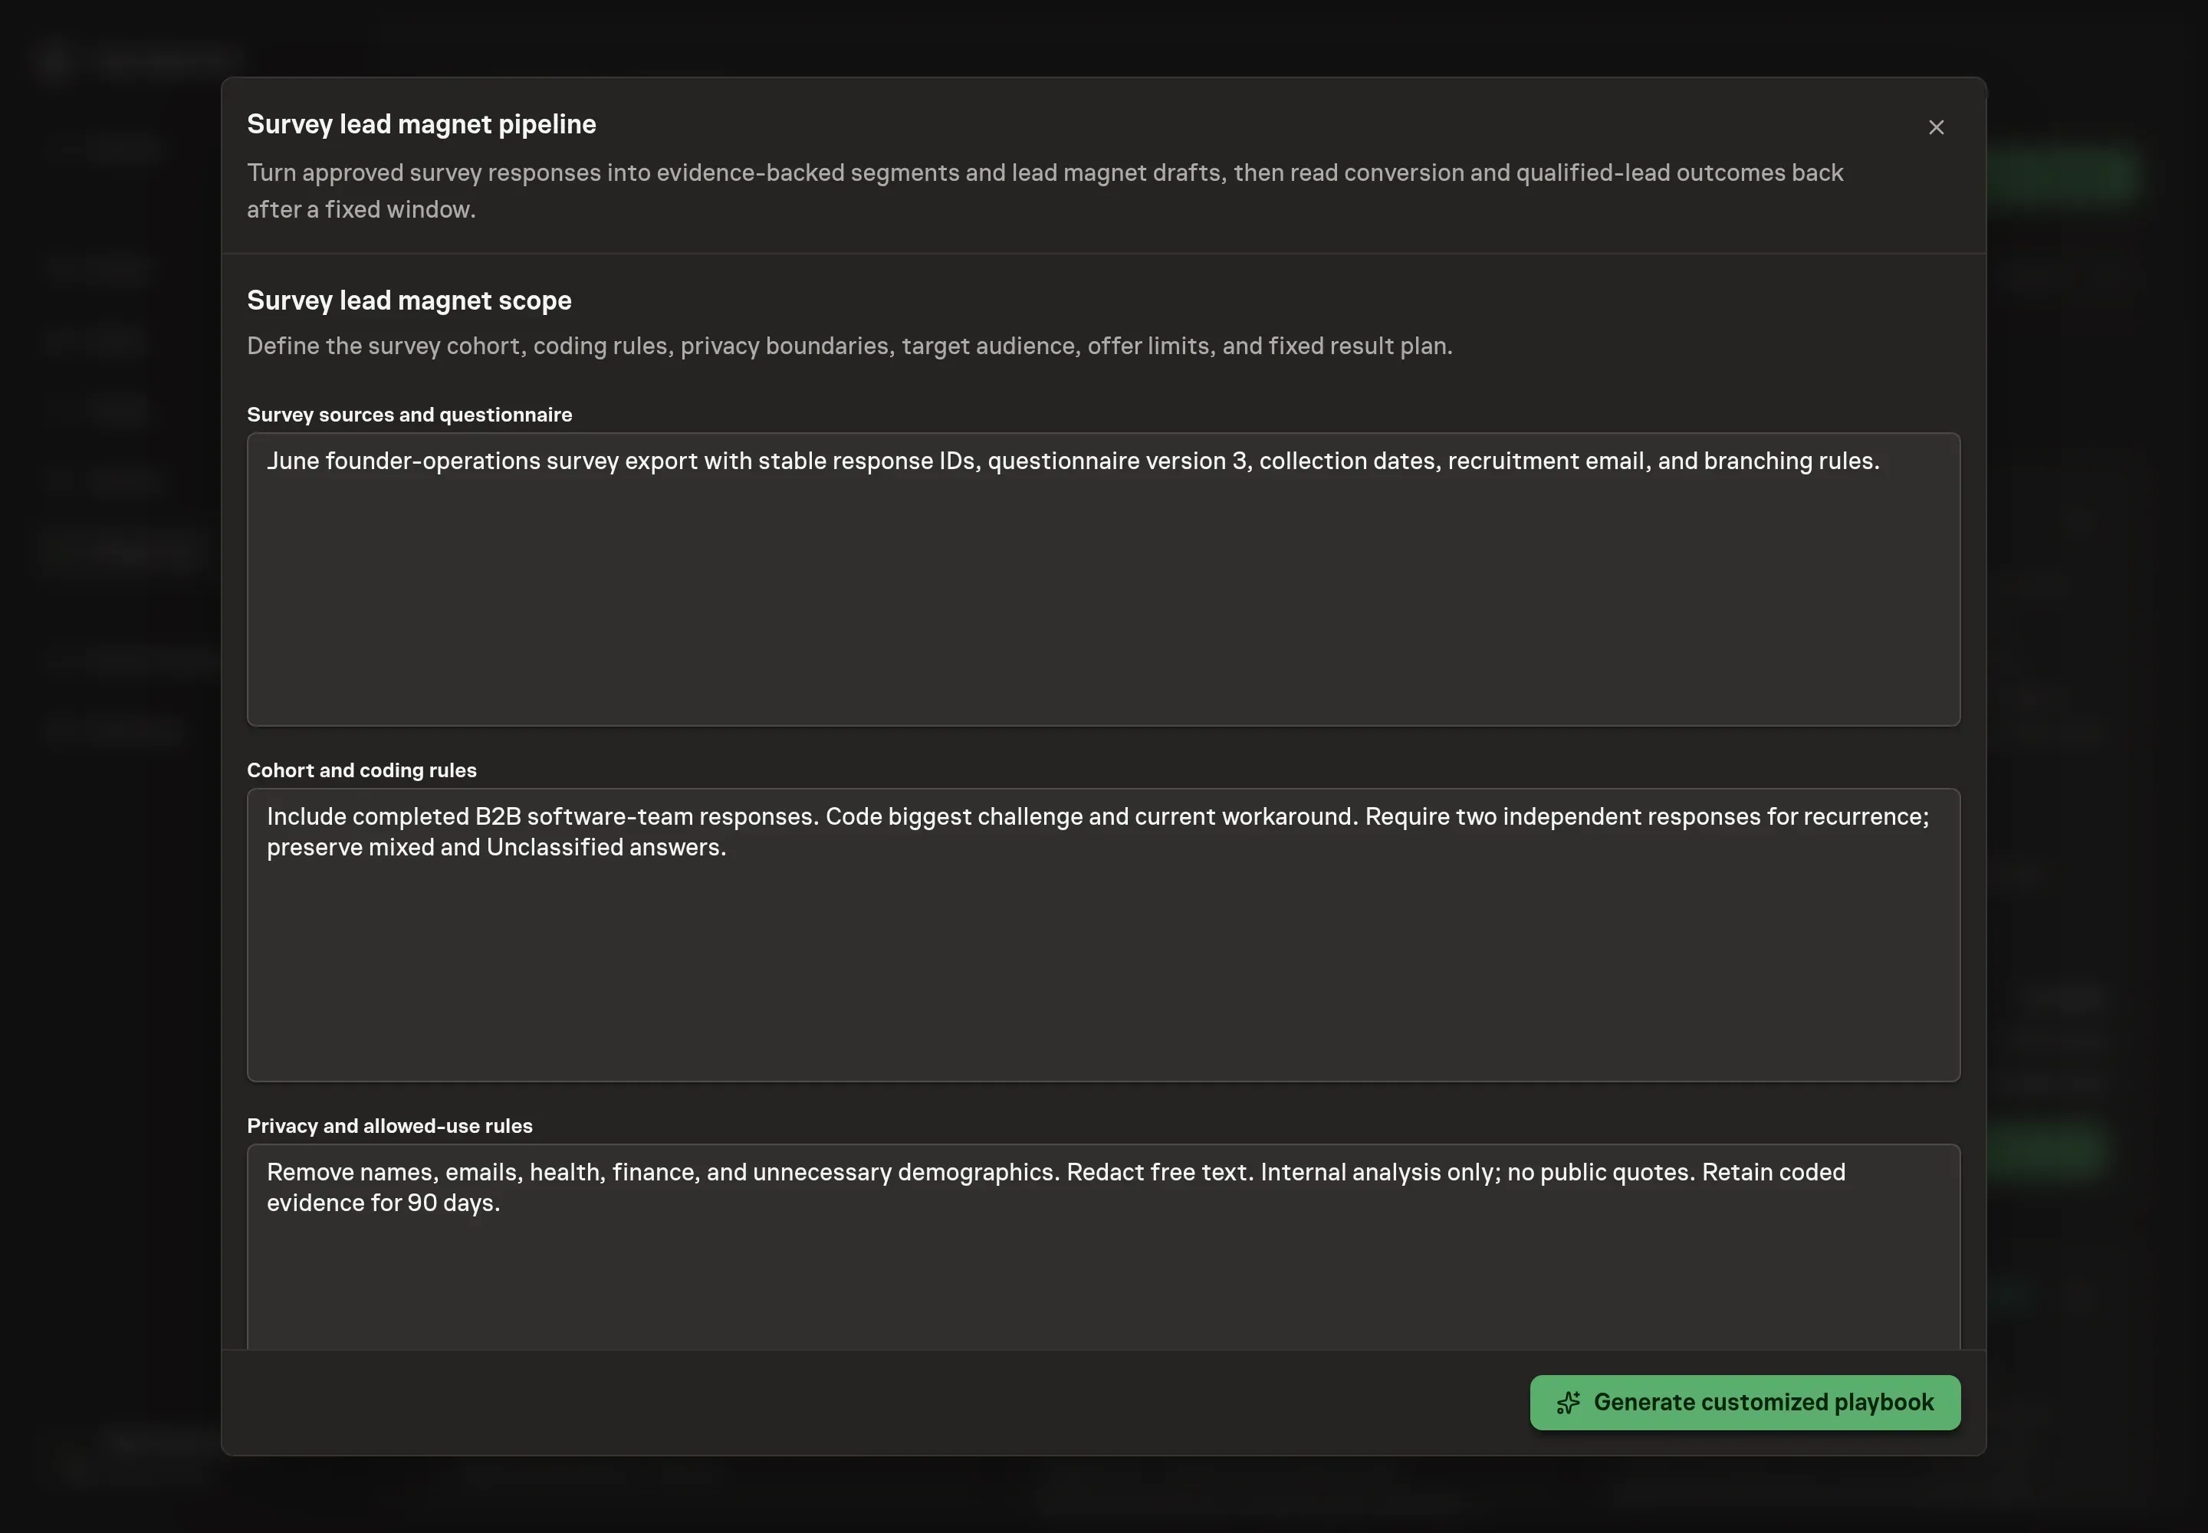Click the Cohort and coding rules label
This screenshot has height=1533, width=2208.
(361, 770)
